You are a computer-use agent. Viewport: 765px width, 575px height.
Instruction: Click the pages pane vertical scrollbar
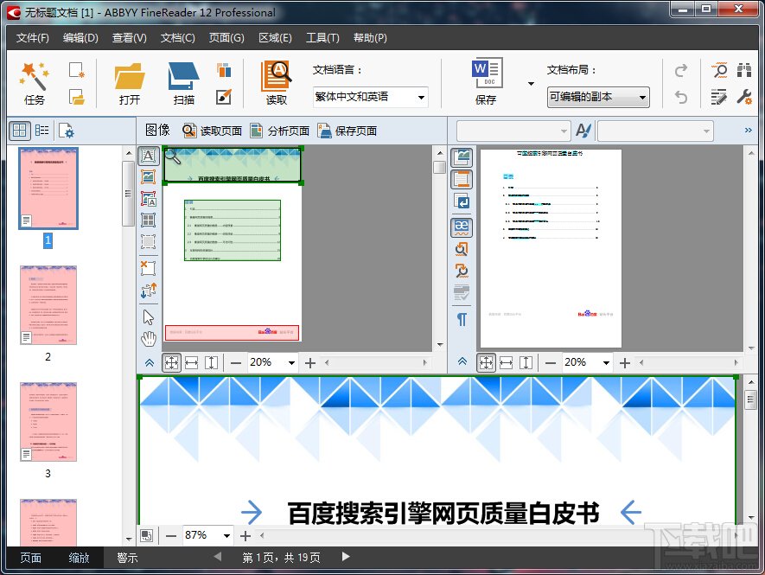tap(129, 345)
